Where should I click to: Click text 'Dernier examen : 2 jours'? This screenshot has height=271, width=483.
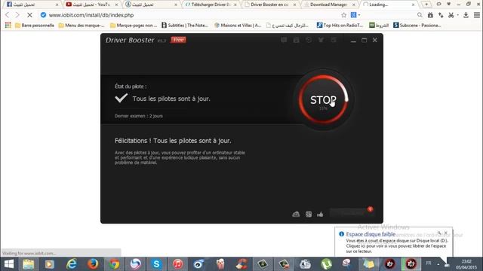click(x=139, y=116)
